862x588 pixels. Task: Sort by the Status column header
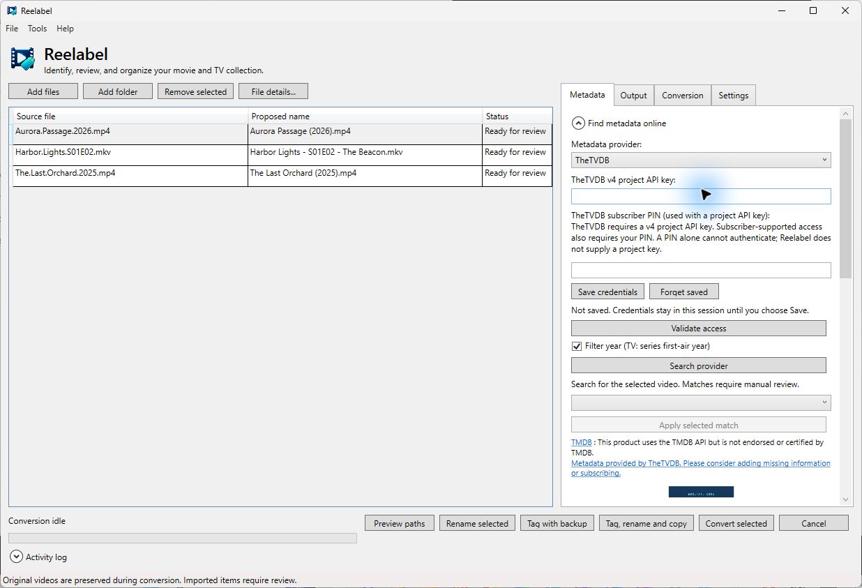(517, 116)
